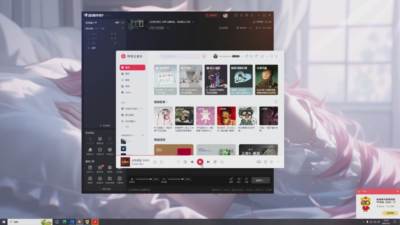
Task: Open the 私人漫游 card
Action: [216, 80]
